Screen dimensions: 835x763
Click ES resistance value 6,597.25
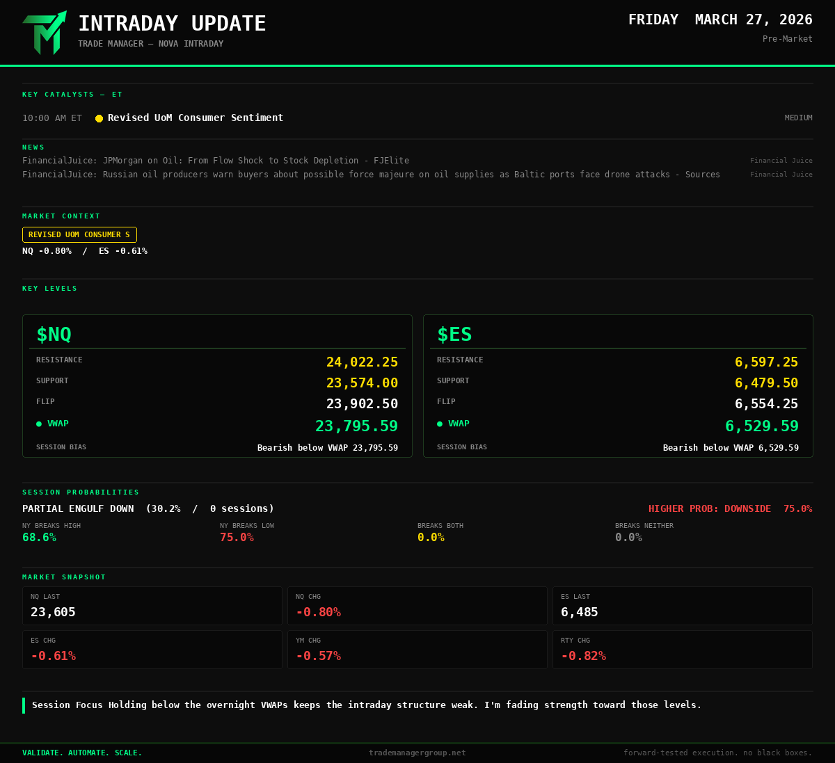(x=767, y=362)
